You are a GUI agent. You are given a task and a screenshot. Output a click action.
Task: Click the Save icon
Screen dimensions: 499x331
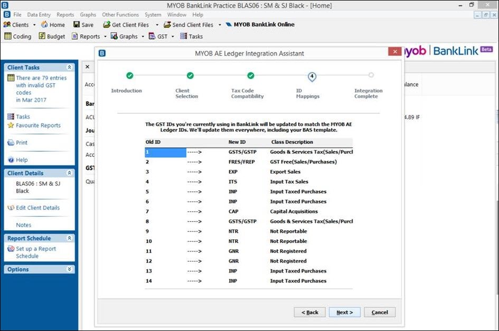point(83,24)
